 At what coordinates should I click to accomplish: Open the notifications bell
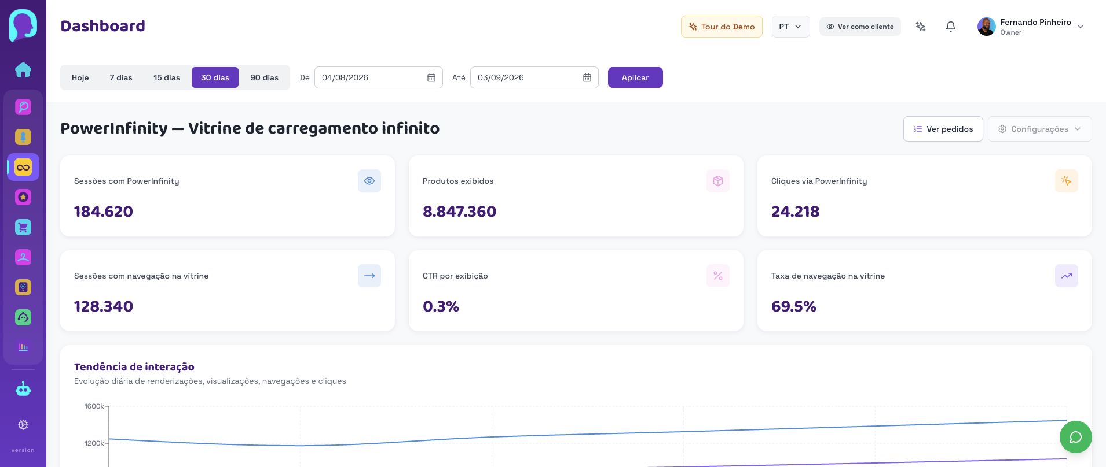pyautogui.click(x=951, y=27)
